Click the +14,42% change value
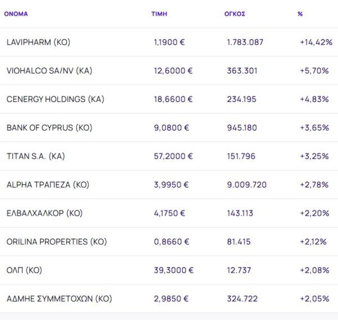 (x=315, y=42)
